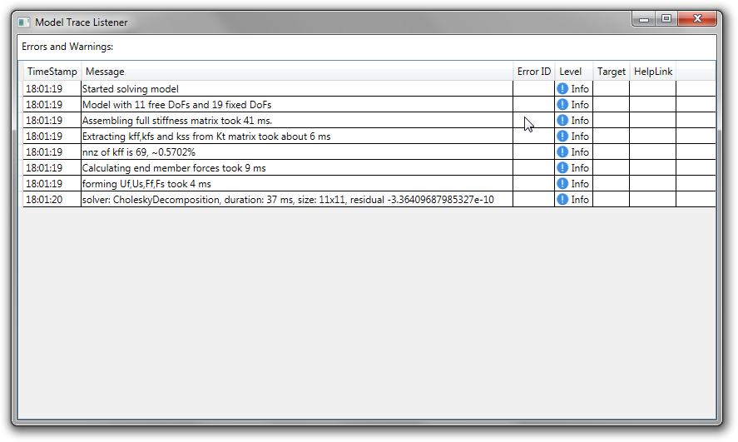This screenshot has width=738, height=442.
Task: Click info icon in 'Model with 11 free DoFs' row
Action: point(562,105)
